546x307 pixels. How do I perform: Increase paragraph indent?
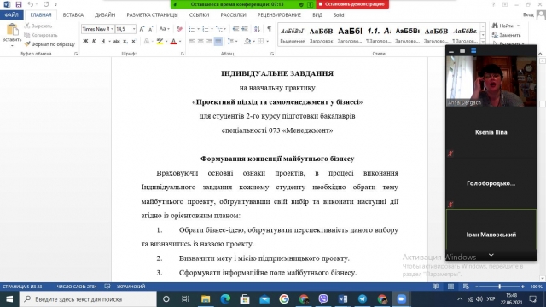[x=245, y=29]
